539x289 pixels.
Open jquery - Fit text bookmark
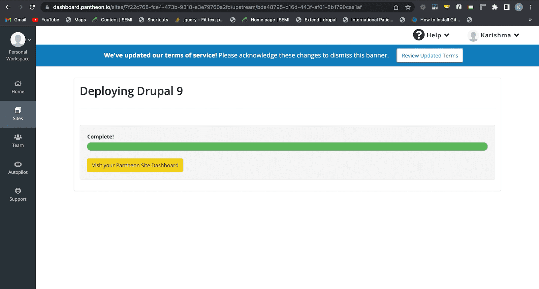(199, 20)
